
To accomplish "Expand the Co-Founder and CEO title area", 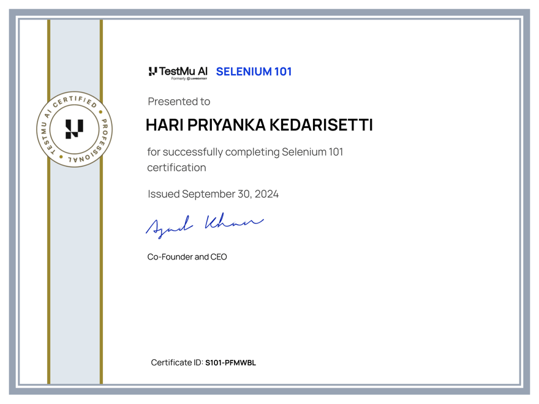I will 187,256.
